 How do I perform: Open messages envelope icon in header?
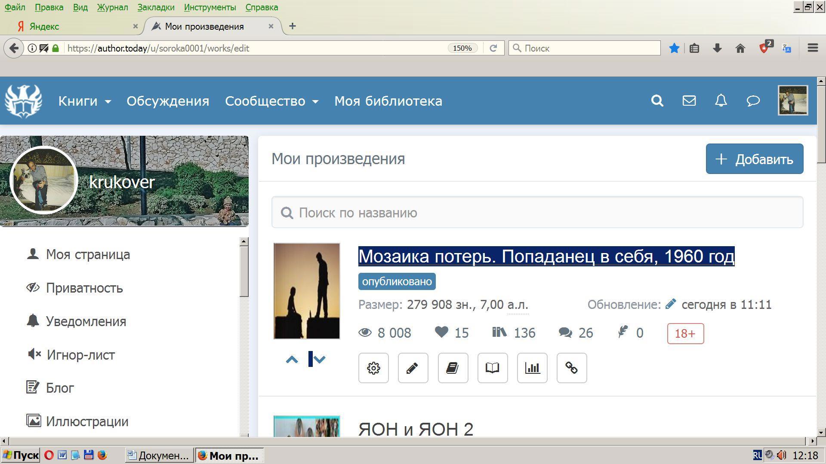pyautogui.click(x=689, y=101)
